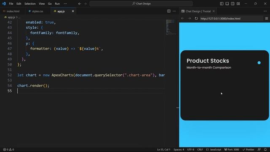Click the Chart Design search box
Image resolution: width=270 pixels, height=152 pixels.
pos(141,4)
